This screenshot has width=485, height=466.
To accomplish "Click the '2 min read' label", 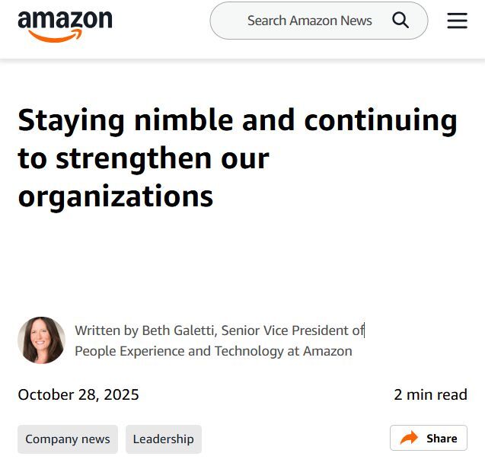I will tap(430, 394).
